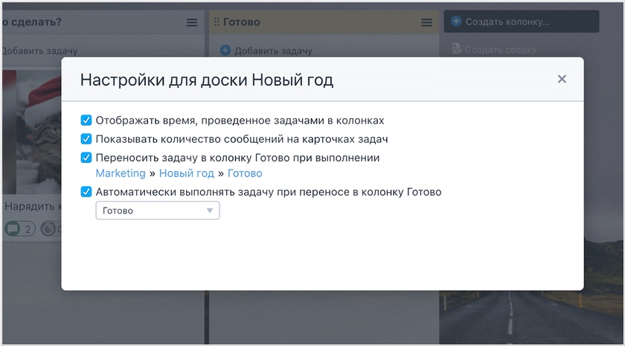Toggle message count on task cards checkbox
Image resolution: width=625 pixels, height=346 pixels.
tap(86, 138)
